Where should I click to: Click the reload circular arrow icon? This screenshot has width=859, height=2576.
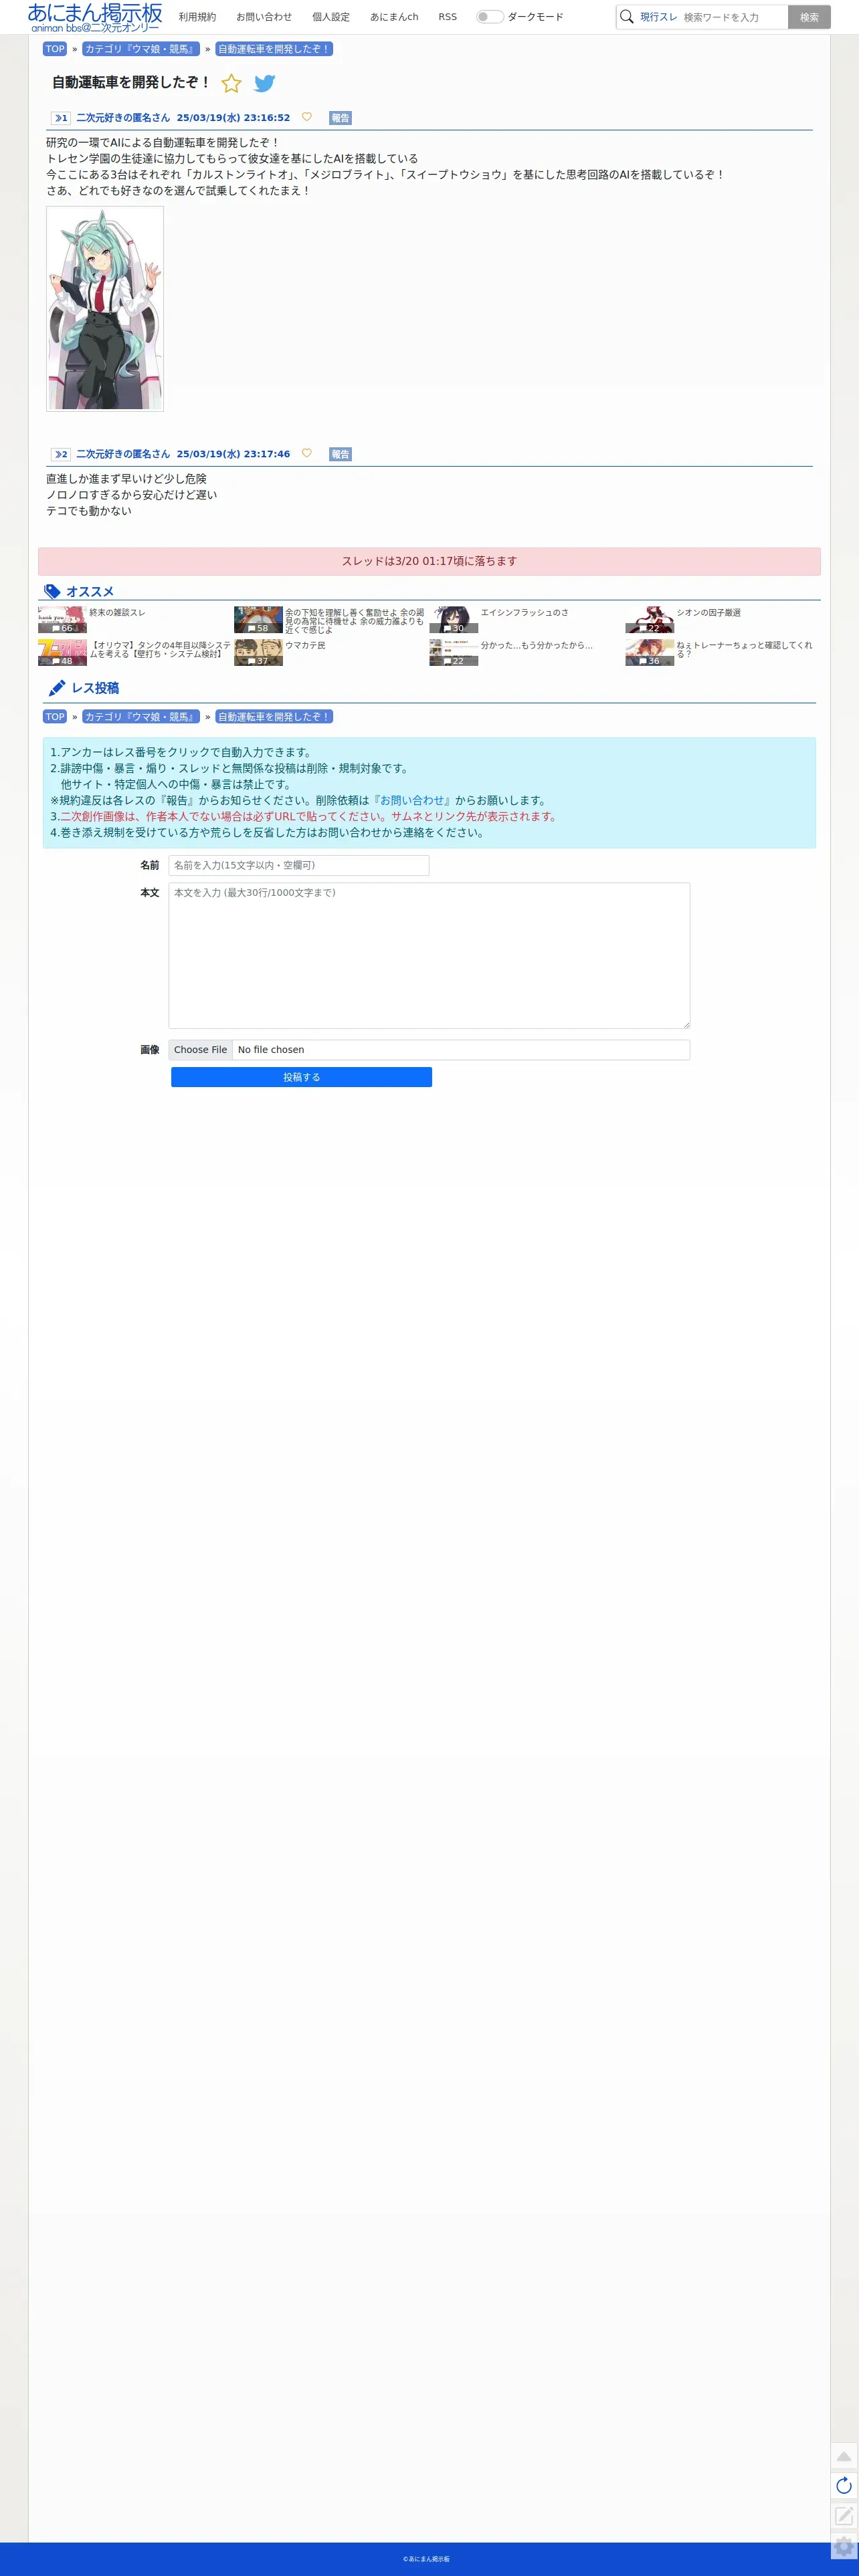tap(844, 2486)
